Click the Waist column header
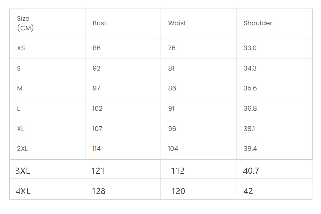Viewport: 321px width, 214px height. coord(177,23)
